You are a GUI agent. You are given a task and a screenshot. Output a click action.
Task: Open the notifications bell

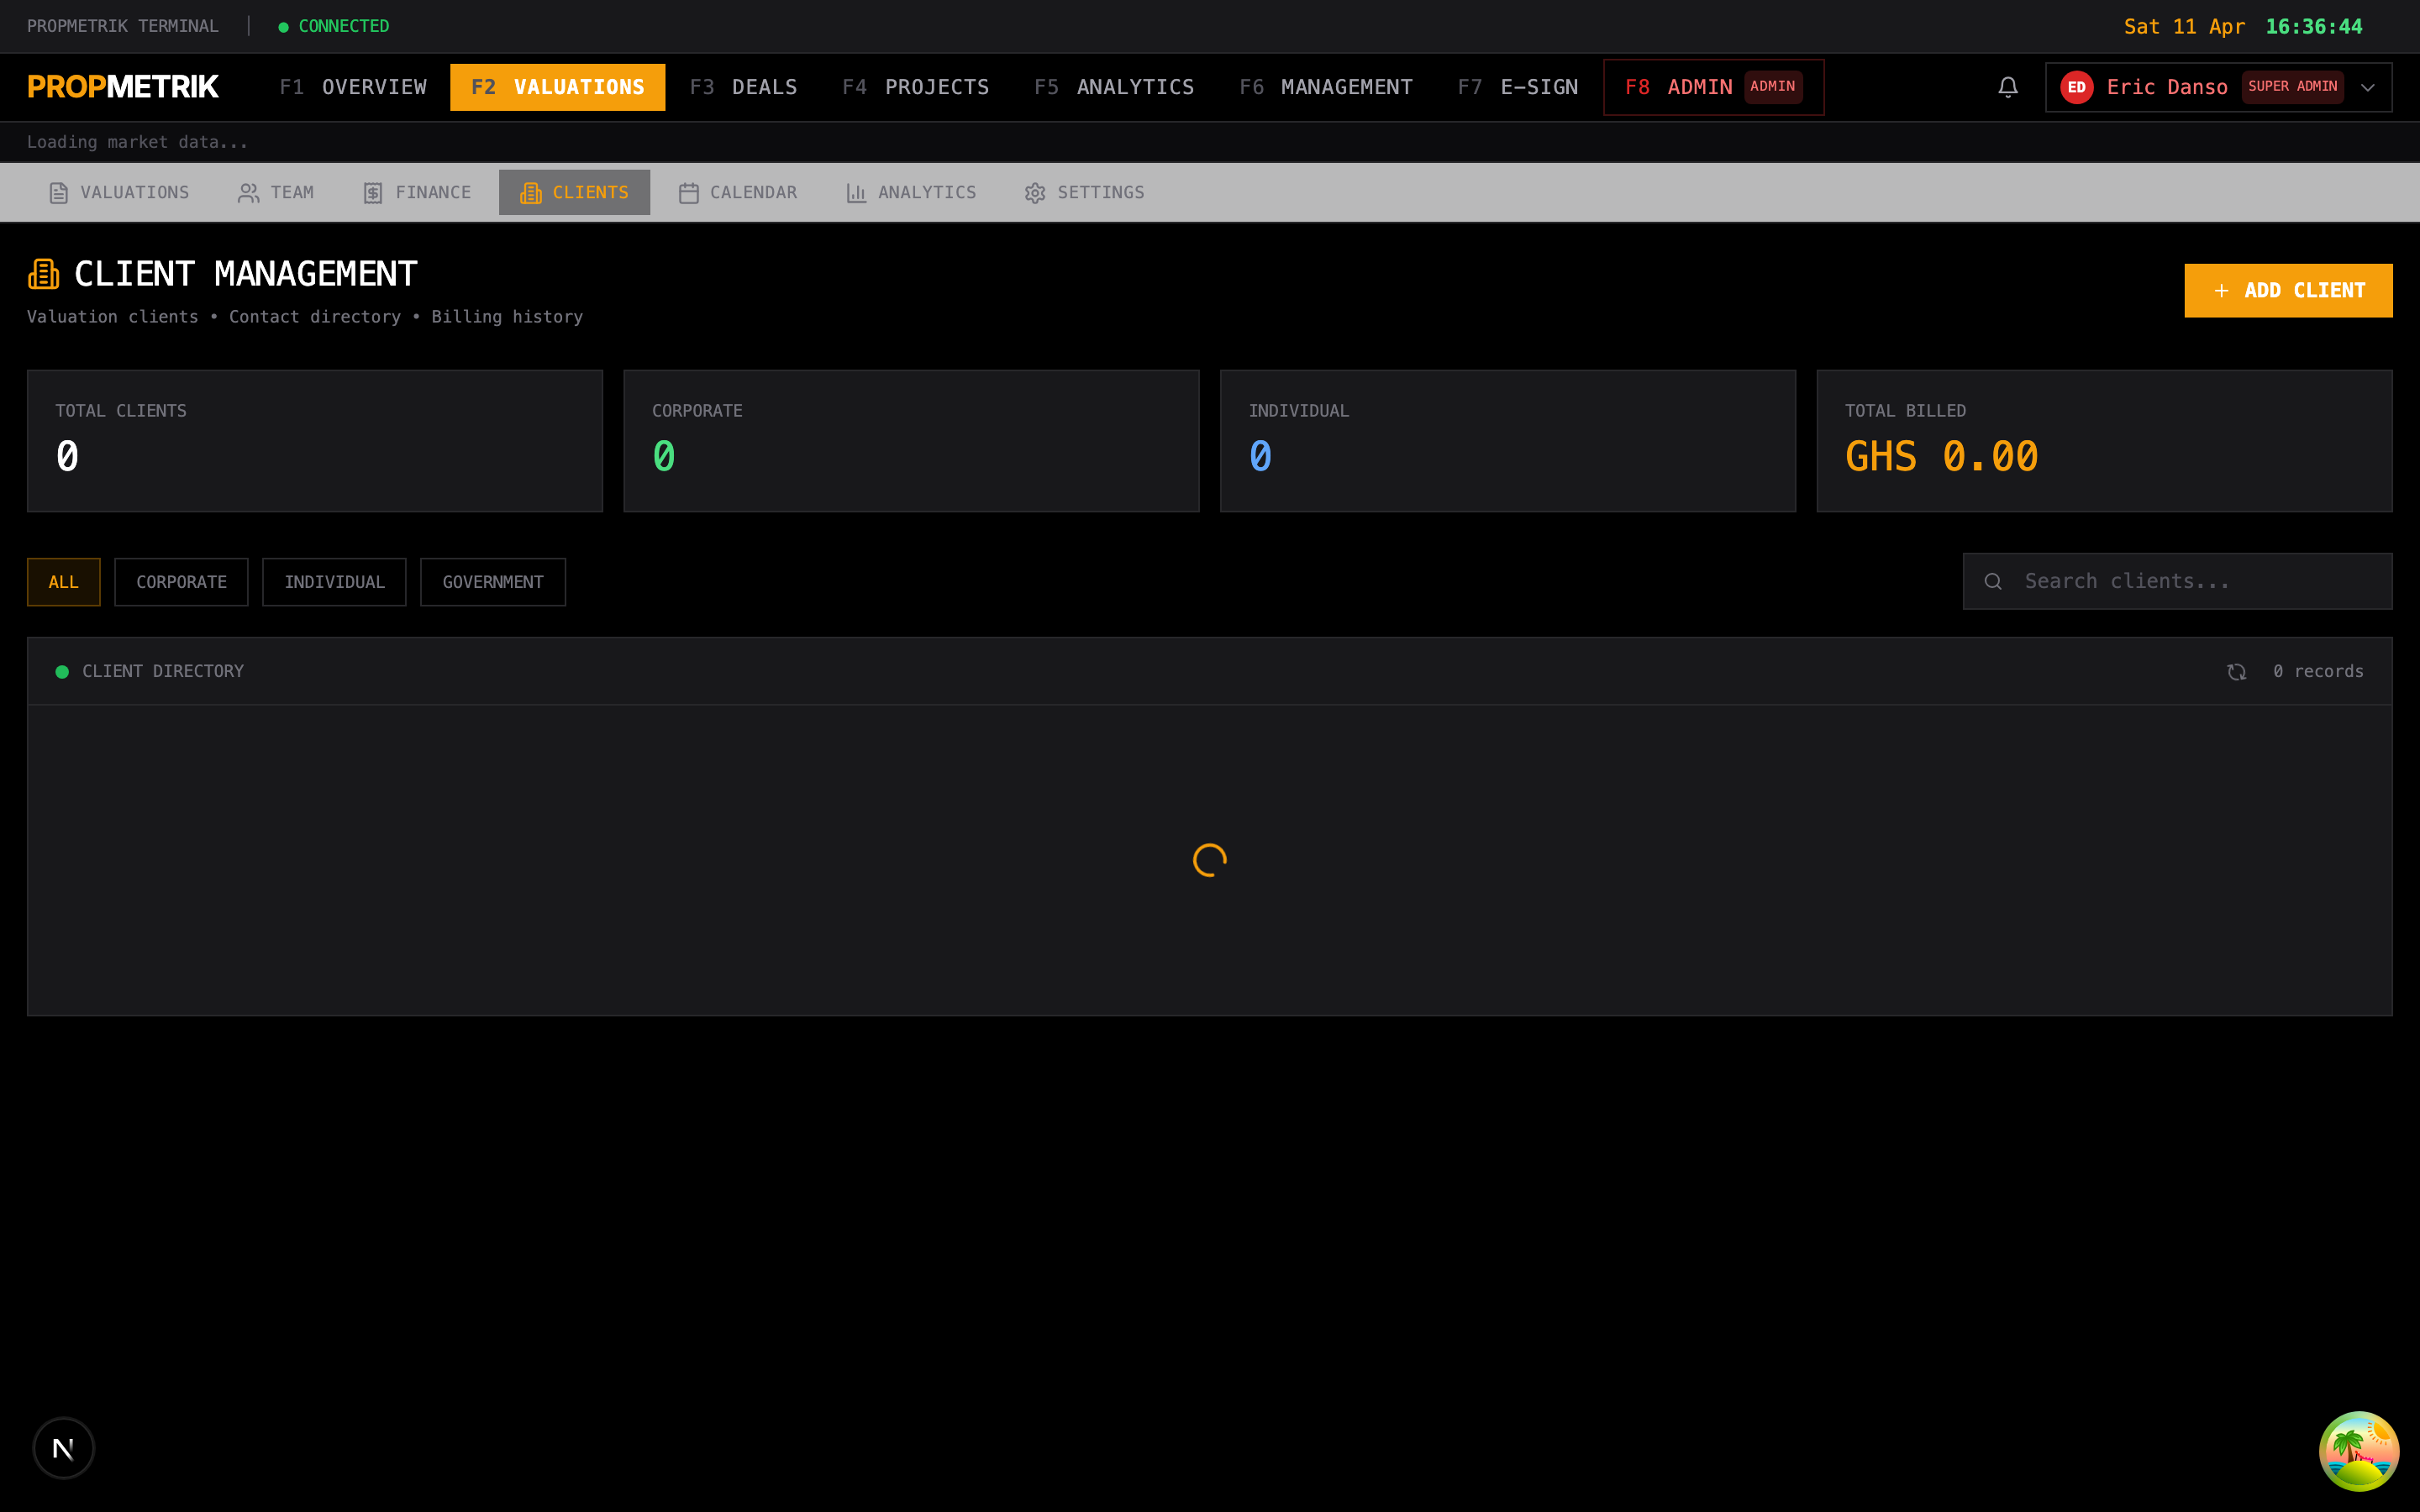pos(2007,87)
